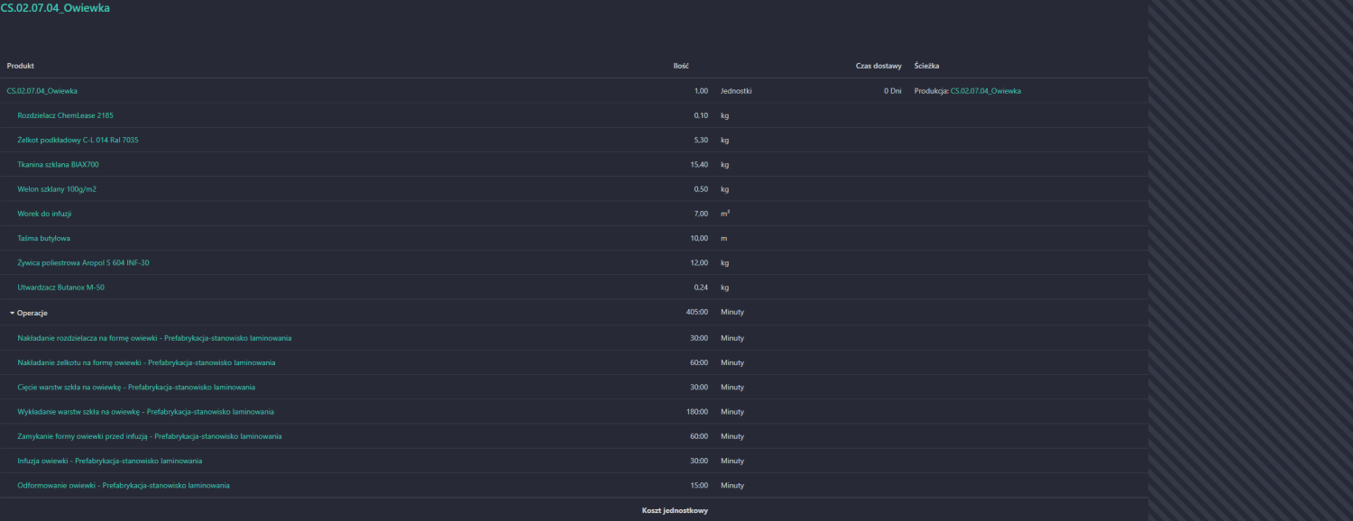Open component Rozdzielacz ChemLease 2185

point(65,115)
